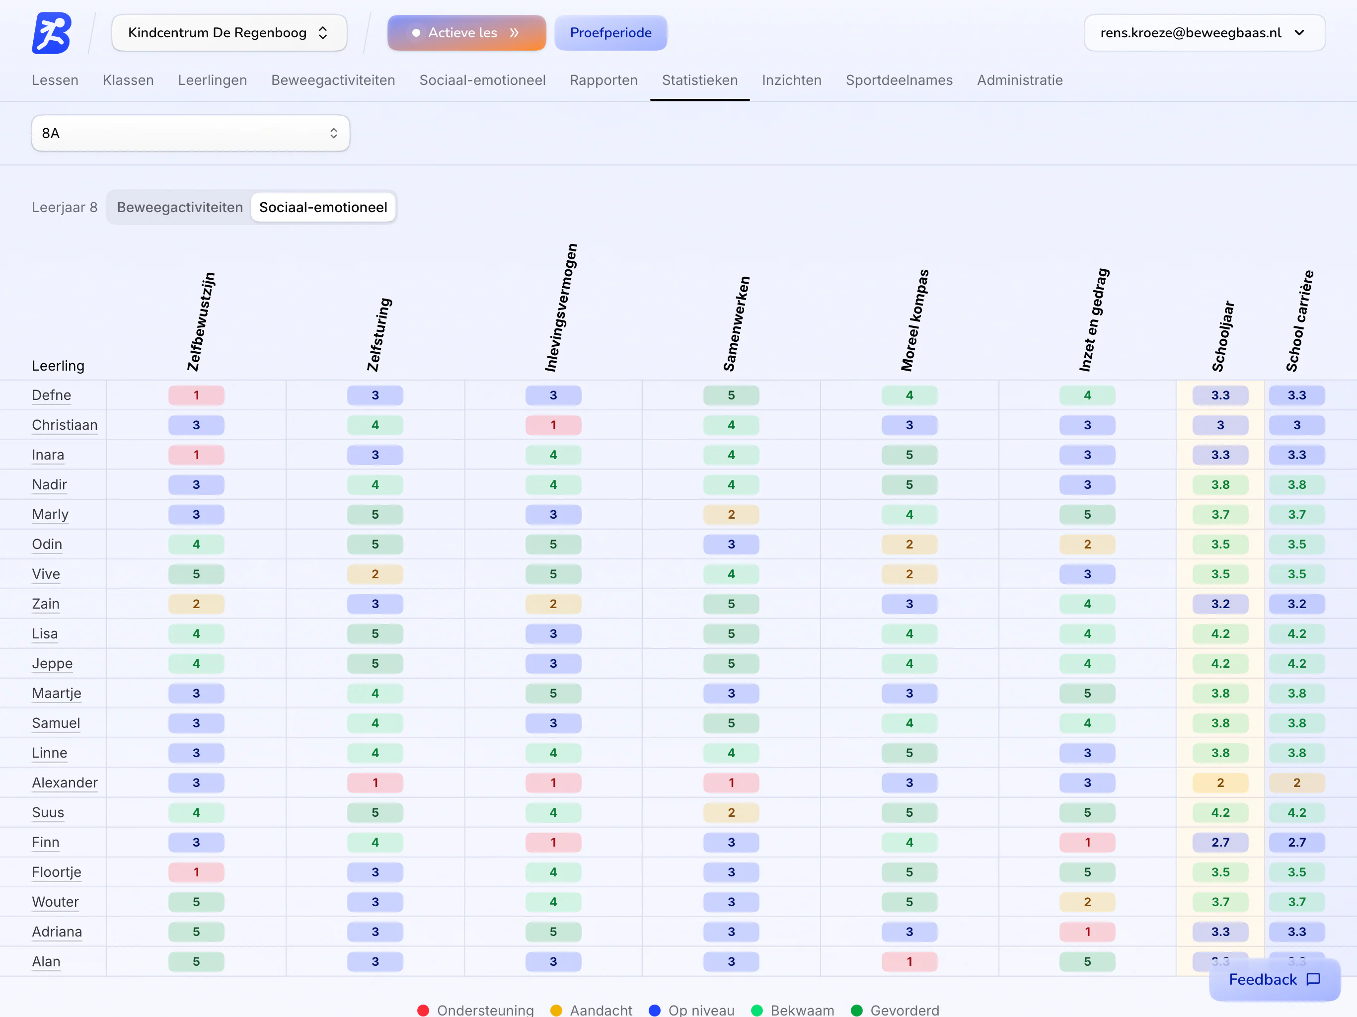This screenshot has width=1357, height=1017.
Task: Expand the rens.kroeze account menu
Action: (x=1204, y=33)
